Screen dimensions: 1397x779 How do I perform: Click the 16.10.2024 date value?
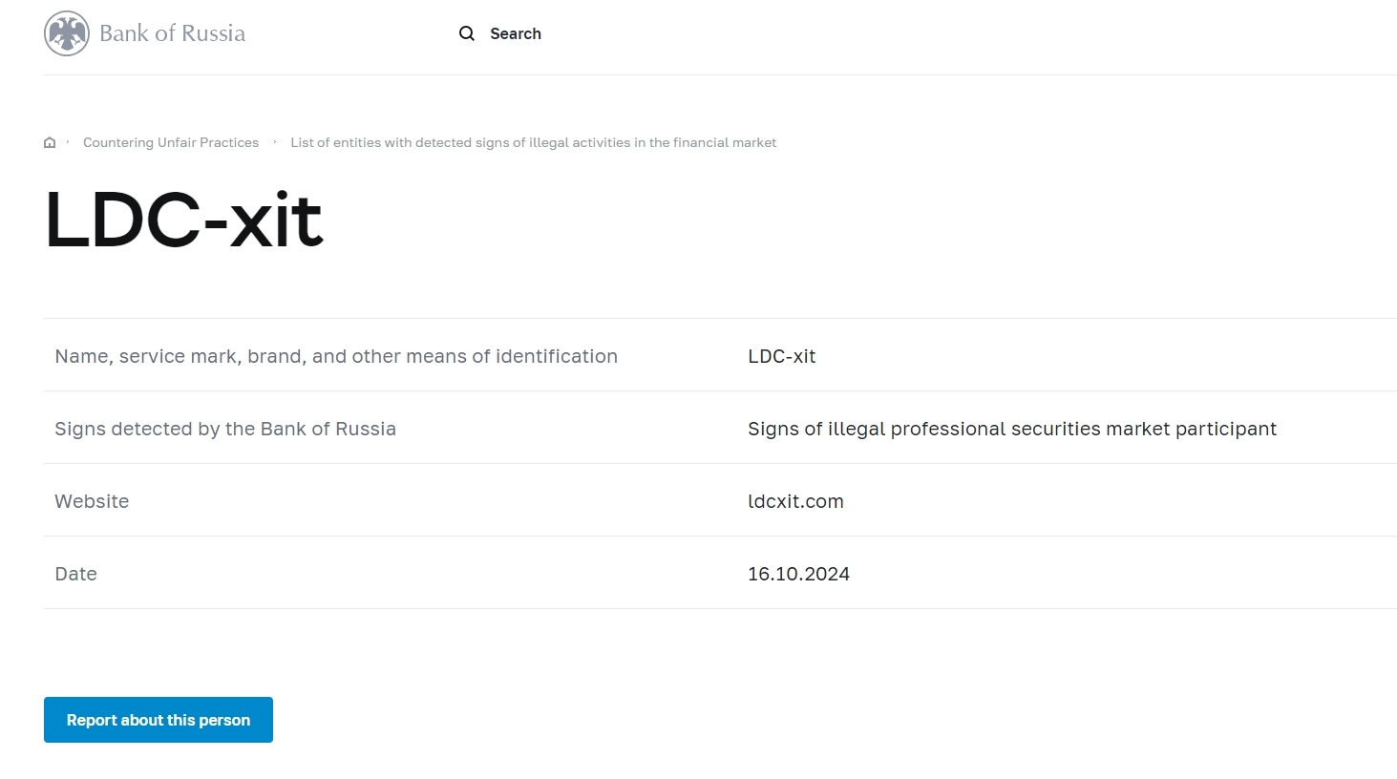pos(798,574)
